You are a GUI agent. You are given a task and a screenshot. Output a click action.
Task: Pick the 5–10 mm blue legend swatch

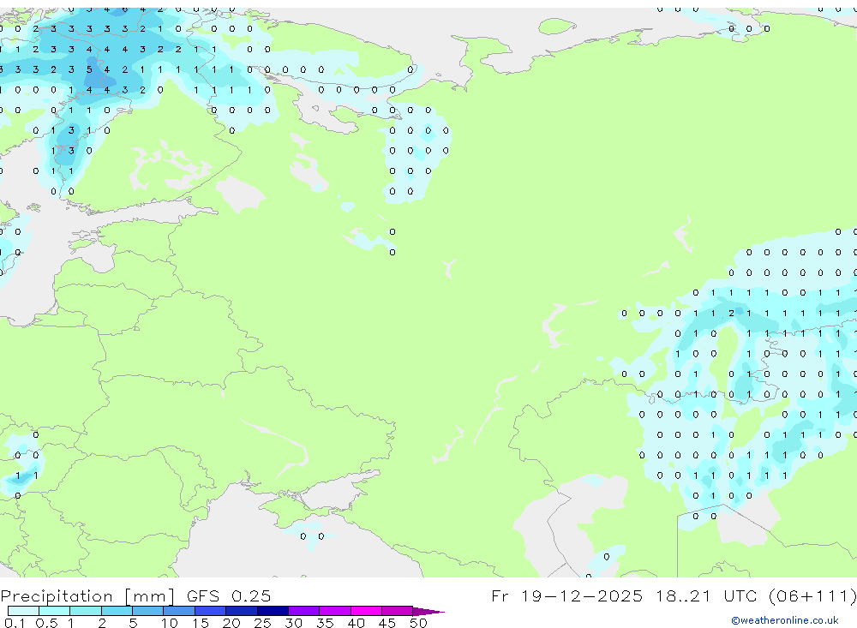click(x=147, y=611)
